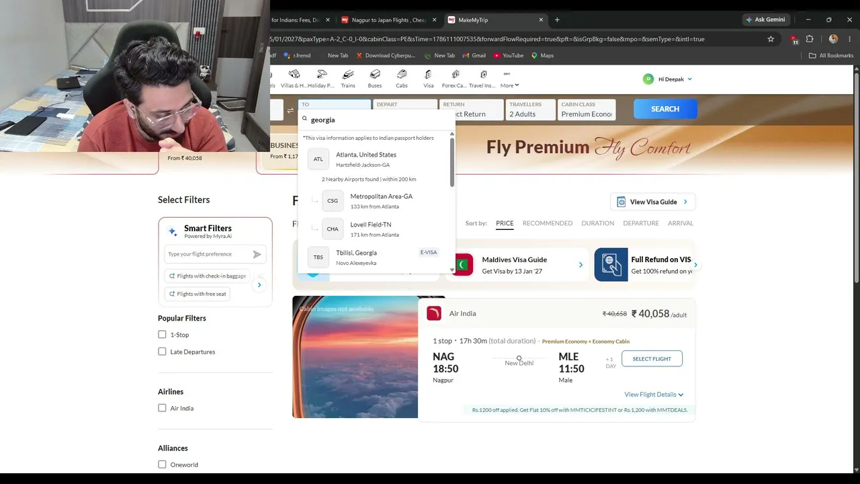Screen dimensions: 860x484
Task: Click the green Deepak avatar circle
Action: click(x=648, y=79)
